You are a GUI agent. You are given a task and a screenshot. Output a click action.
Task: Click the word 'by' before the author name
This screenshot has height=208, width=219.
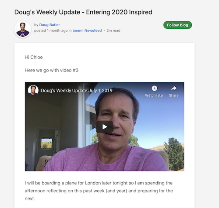click(36, 25)
